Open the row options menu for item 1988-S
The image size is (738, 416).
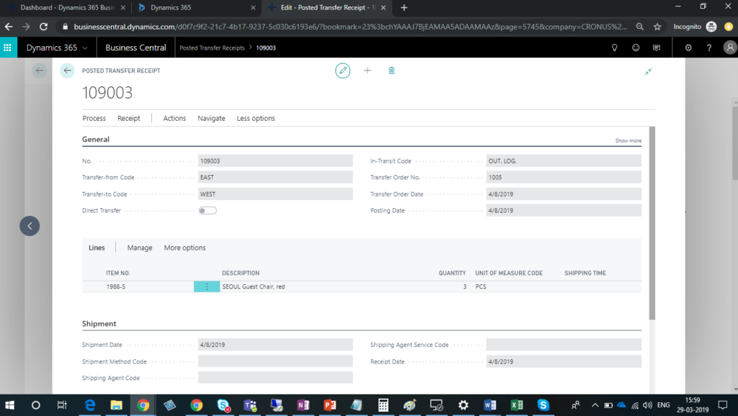[207, 286]
